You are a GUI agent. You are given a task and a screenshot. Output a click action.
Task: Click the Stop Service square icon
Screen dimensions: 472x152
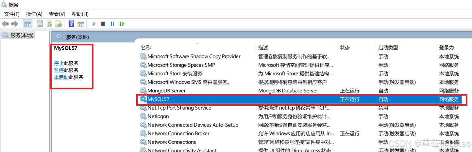click(103, 24)
